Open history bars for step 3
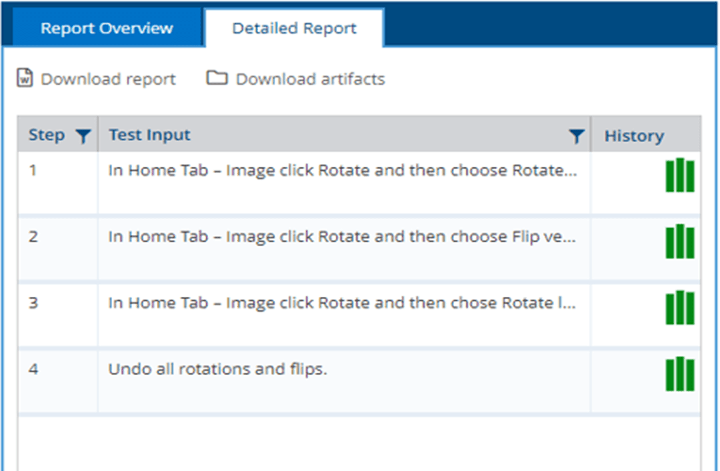Image resolution: width=720 pixels, height=471 pixels. [679, 308]
